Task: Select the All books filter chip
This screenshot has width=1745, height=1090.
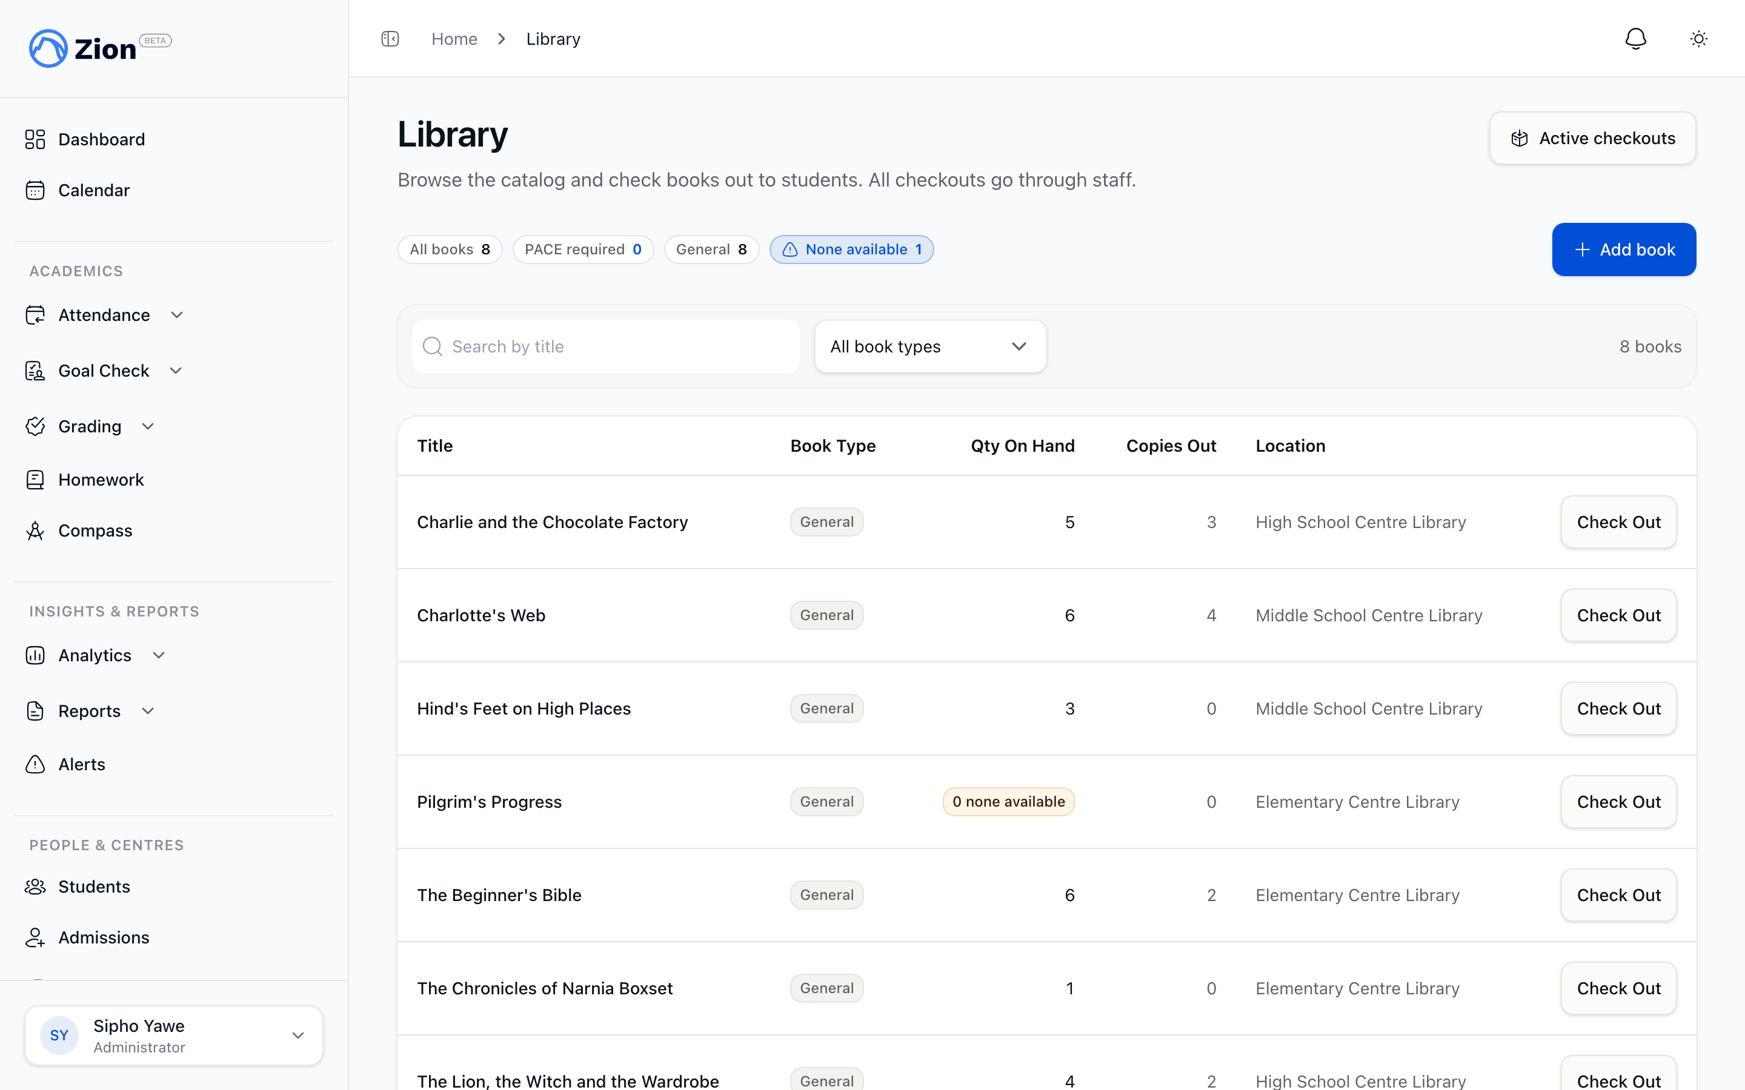Action: pyautogui.click(x=450, y=249)
